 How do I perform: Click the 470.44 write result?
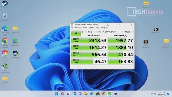coord(120,54)
